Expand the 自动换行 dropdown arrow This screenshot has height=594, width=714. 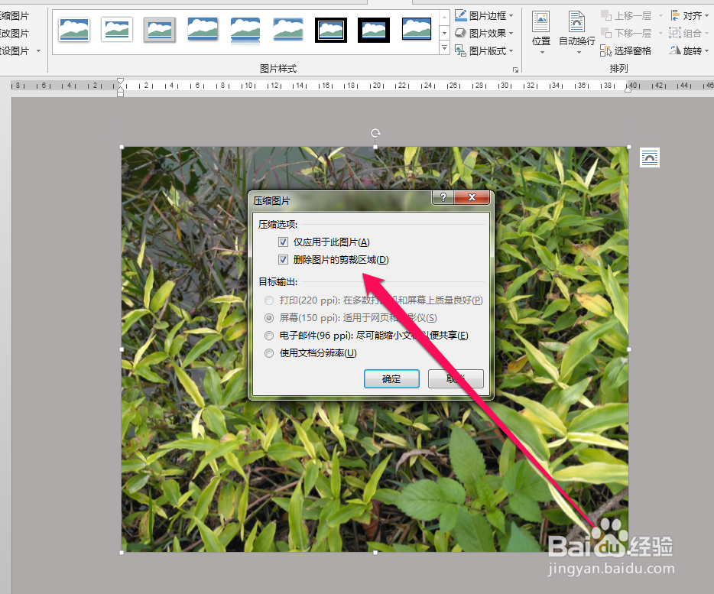tap(579, 53)
